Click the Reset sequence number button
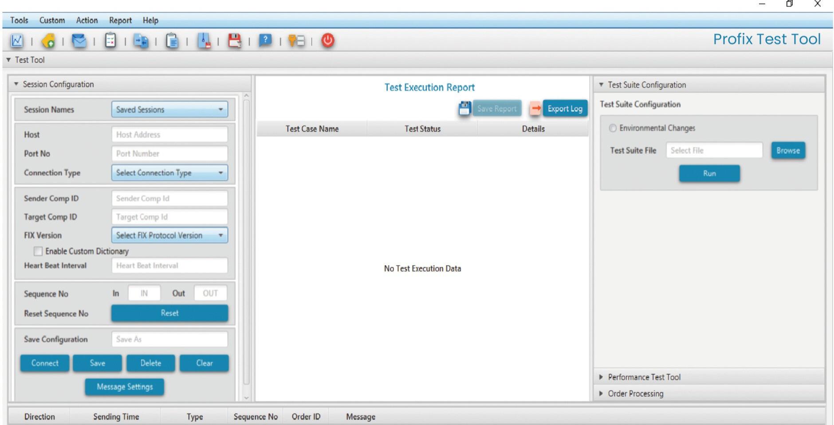The width and height of the screenshot is (834, 425). click(169, 313)
